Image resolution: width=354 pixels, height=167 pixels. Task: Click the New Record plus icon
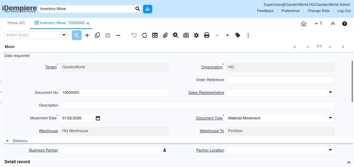pos(87,35)
